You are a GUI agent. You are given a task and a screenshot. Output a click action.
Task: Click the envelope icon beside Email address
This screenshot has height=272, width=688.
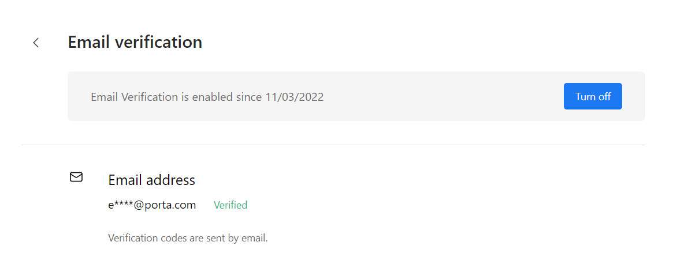(x=76, y=177)
